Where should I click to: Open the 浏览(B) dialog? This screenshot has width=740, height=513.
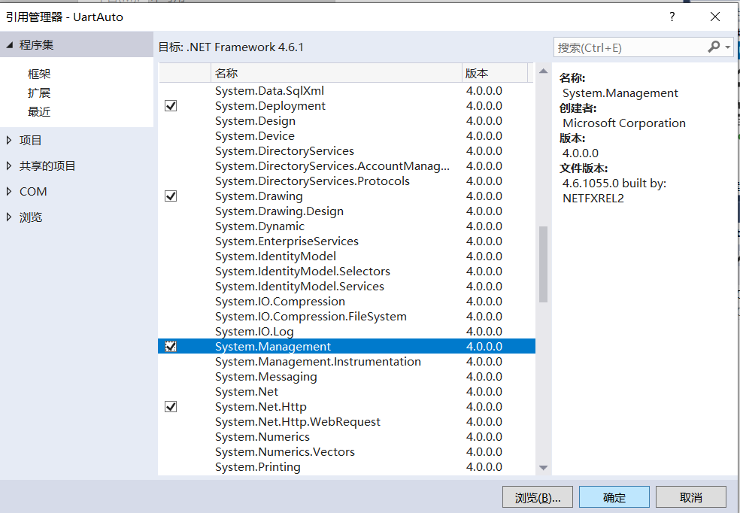pyautogui.click(x=537, y=497)
